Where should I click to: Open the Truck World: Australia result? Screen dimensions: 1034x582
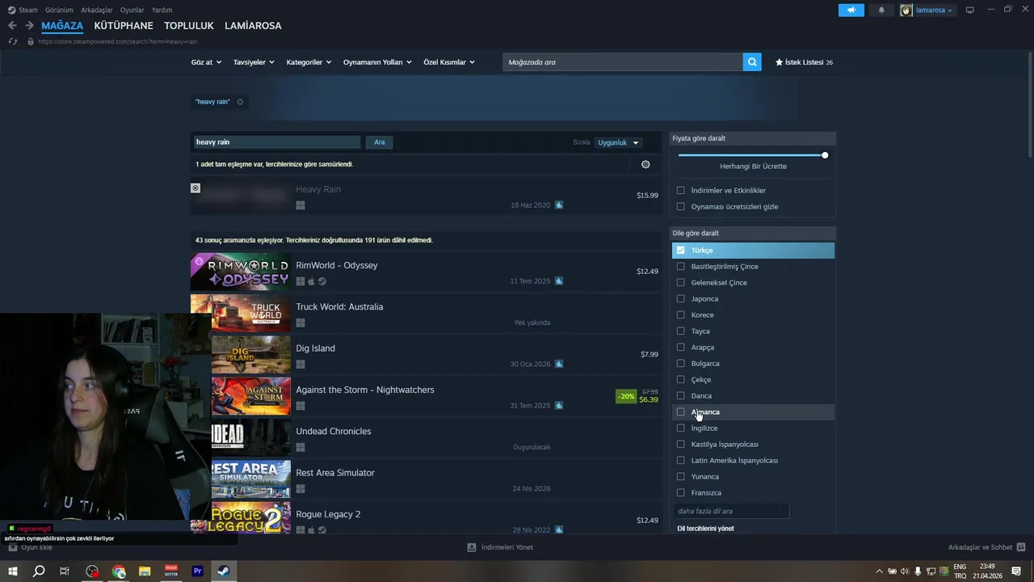pos(427,313)
